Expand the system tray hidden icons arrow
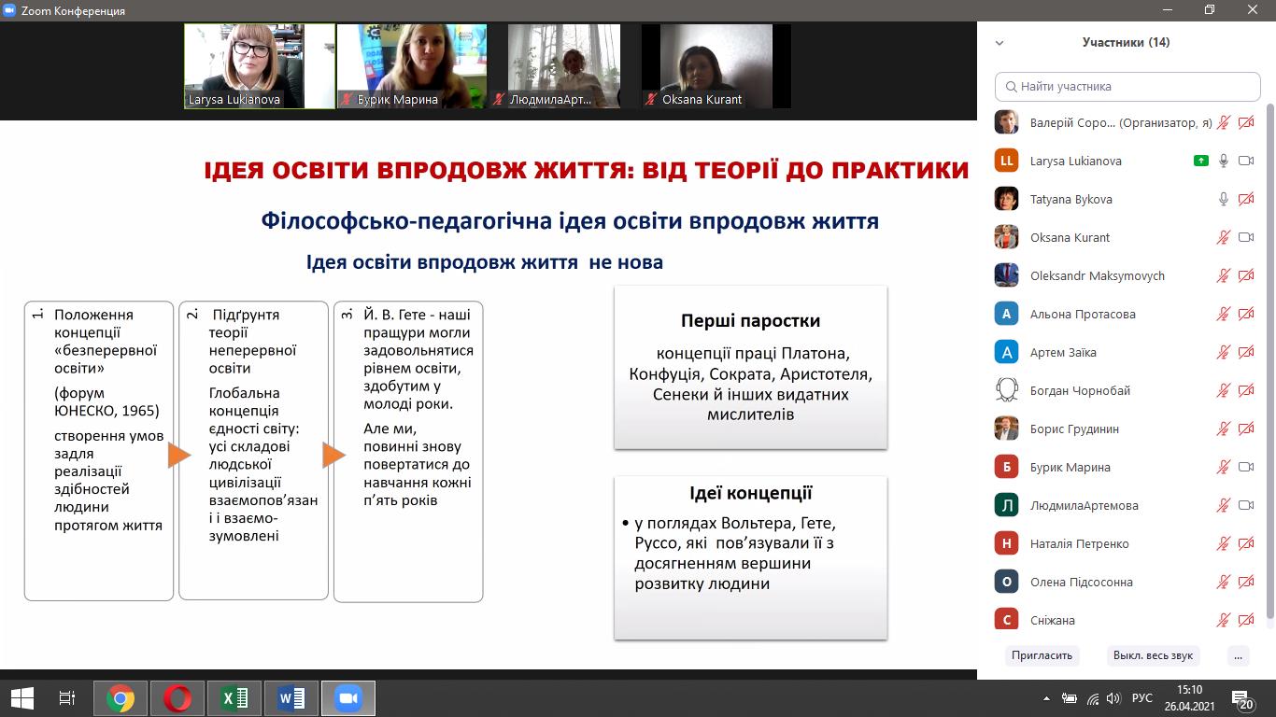Screen dimensions: 1276x717 click(1046, 698)
